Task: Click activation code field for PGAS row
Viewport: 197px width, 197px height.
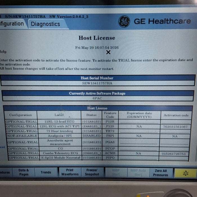Action: point(174,142)
